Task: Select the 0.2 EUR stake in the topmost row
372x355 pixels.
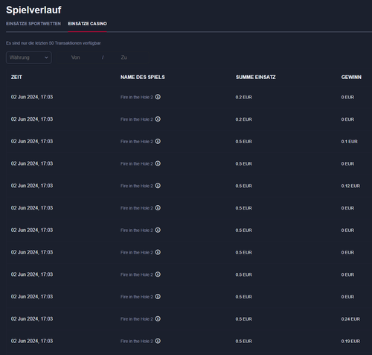Action: coord(244,98)
